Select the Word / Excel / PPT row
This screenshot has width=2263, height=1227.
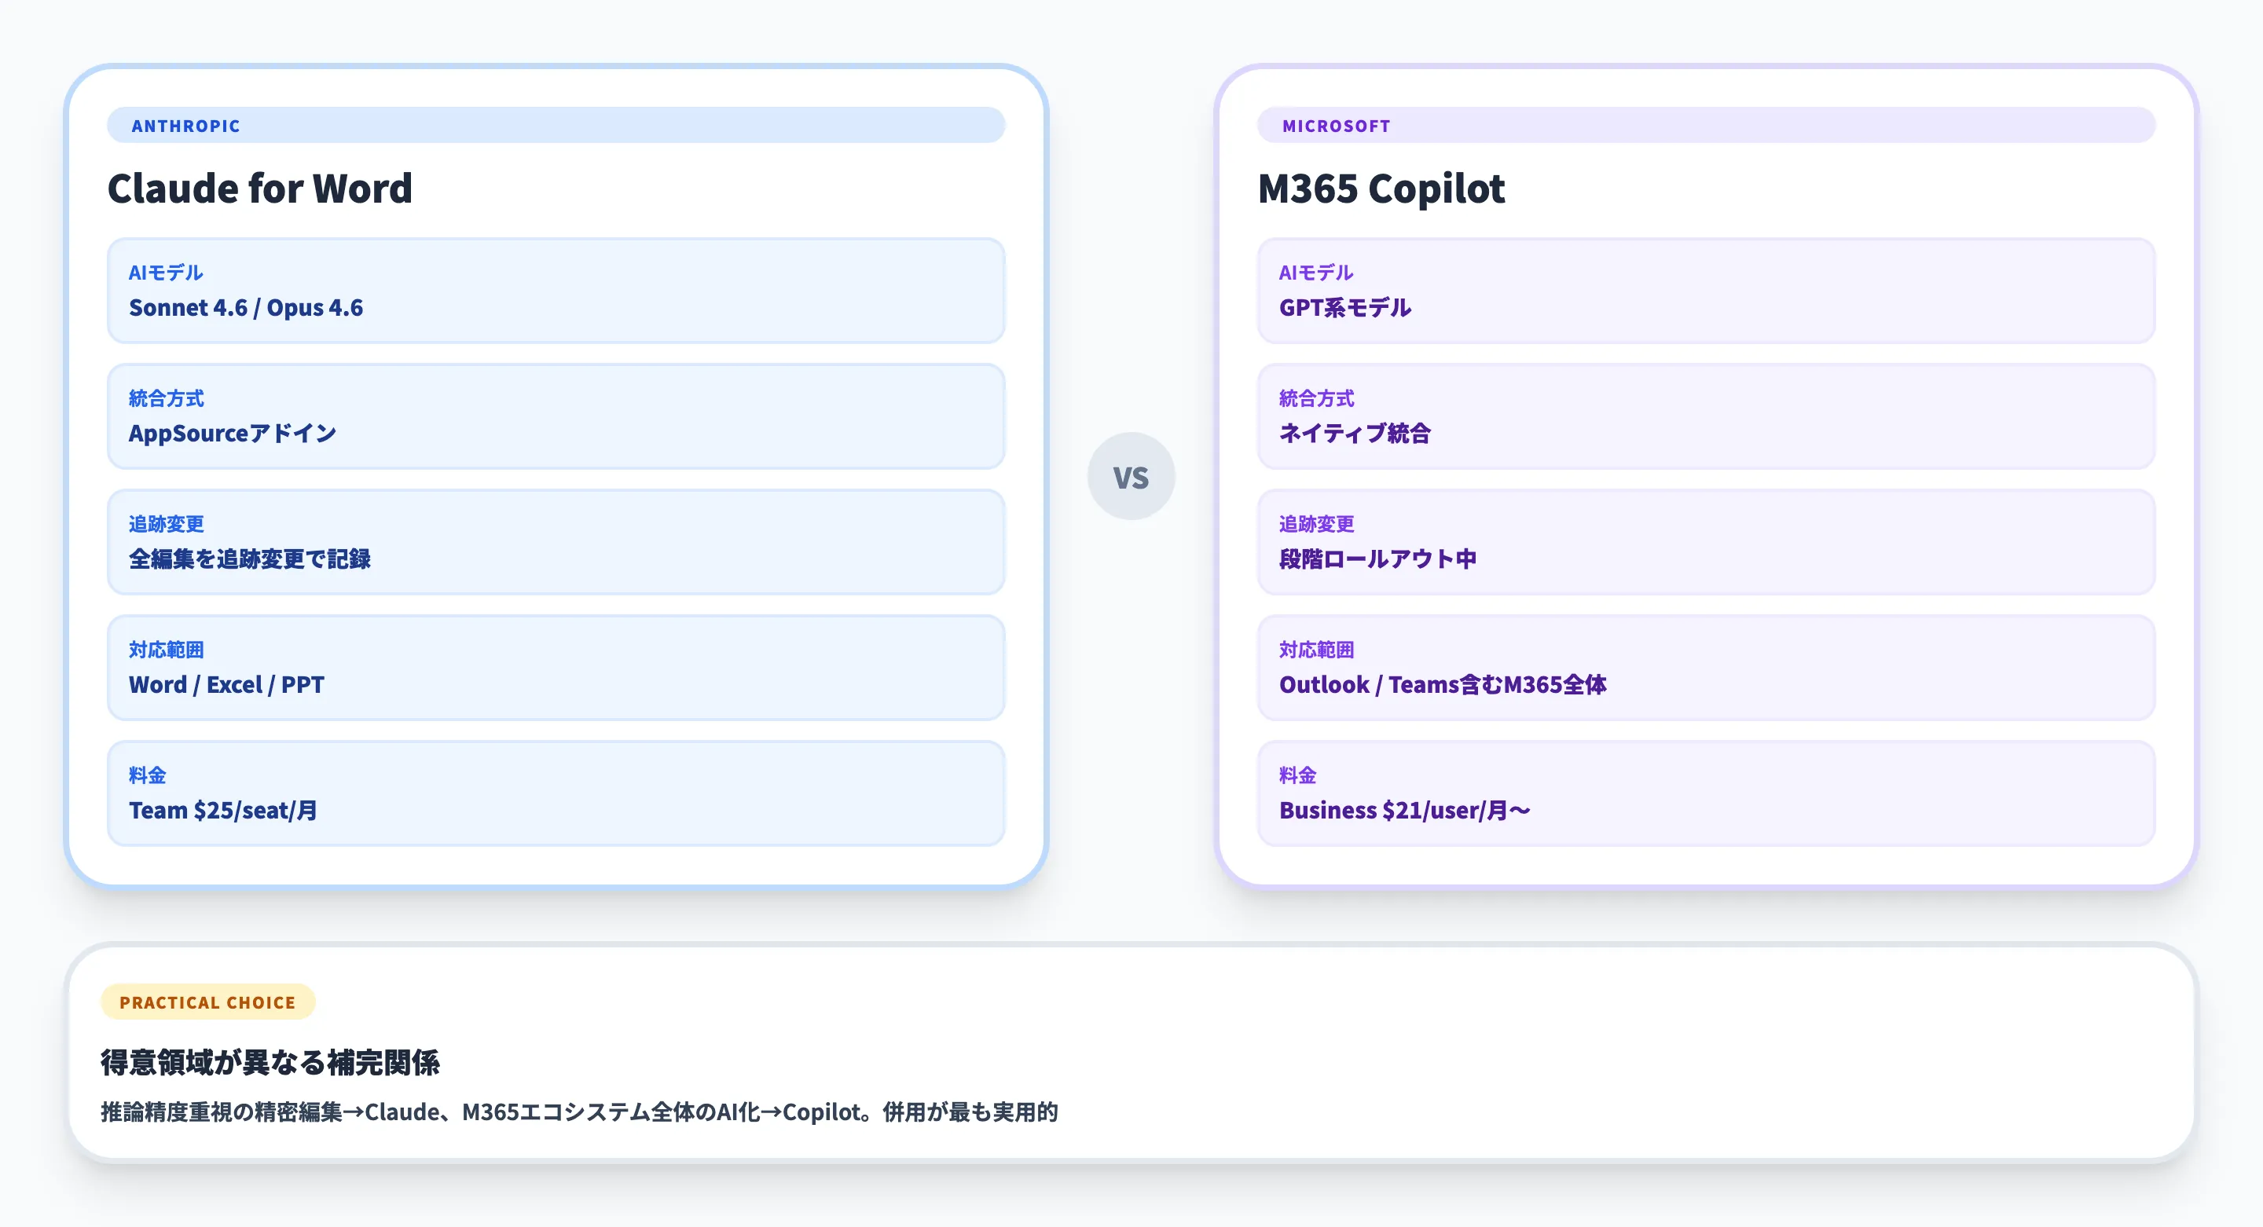(556, 668)
